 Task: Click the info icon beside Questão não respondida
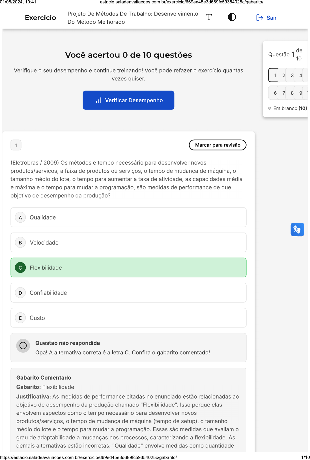(23, 346)
